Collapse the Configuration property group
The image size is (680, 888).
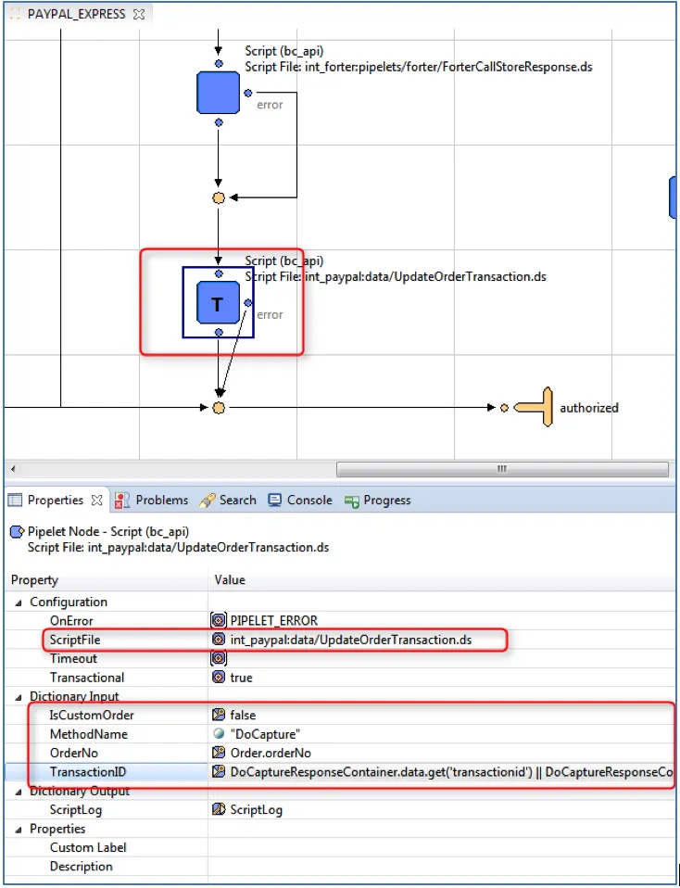pyautogui.click(x=19, y=603)
